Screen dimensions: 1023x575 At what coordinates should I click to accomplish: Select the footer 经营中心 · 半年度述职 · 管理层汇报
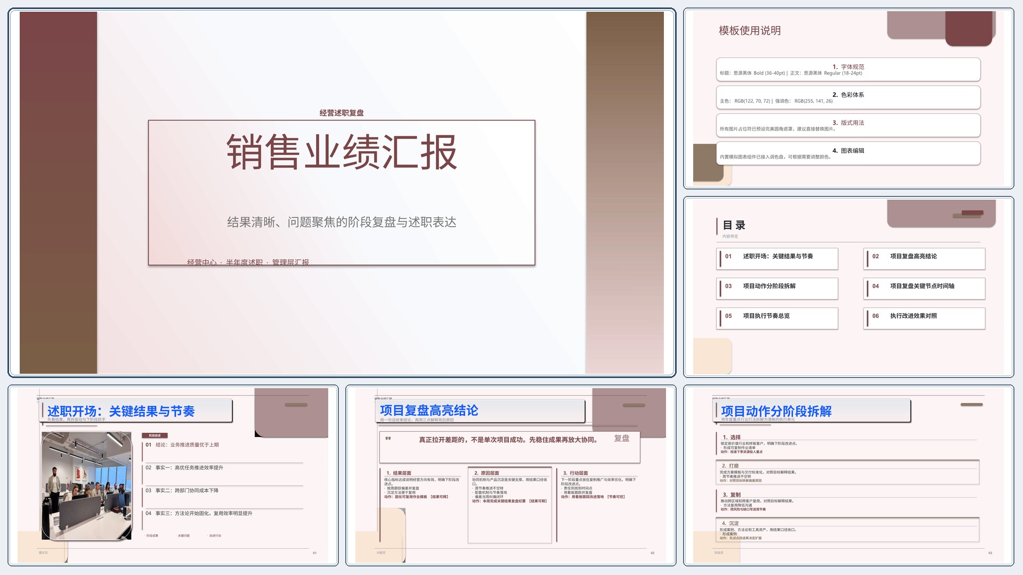[248, 262]
